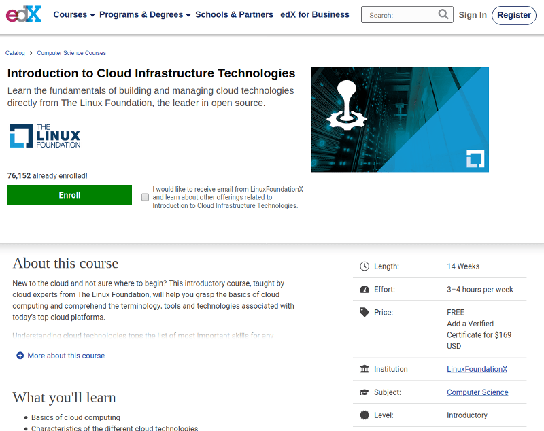544x431 pixels.
Task: Click the search magnifier icon
Action: (x=443, y=14)
